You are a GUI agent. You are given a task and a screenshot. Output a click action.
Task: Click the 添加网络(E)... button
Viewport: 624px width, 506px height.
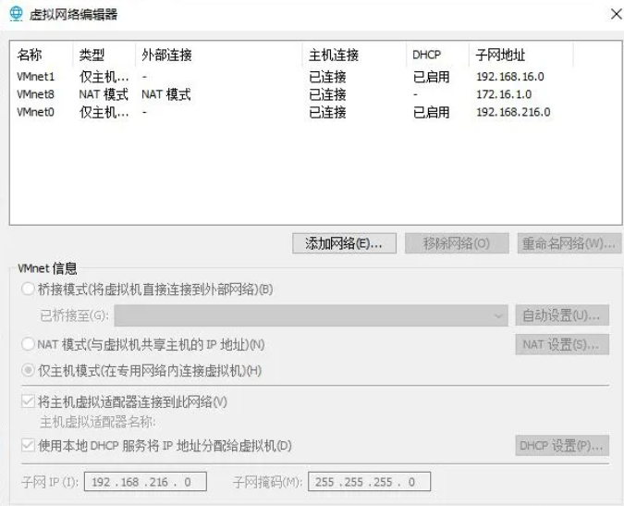344,243
